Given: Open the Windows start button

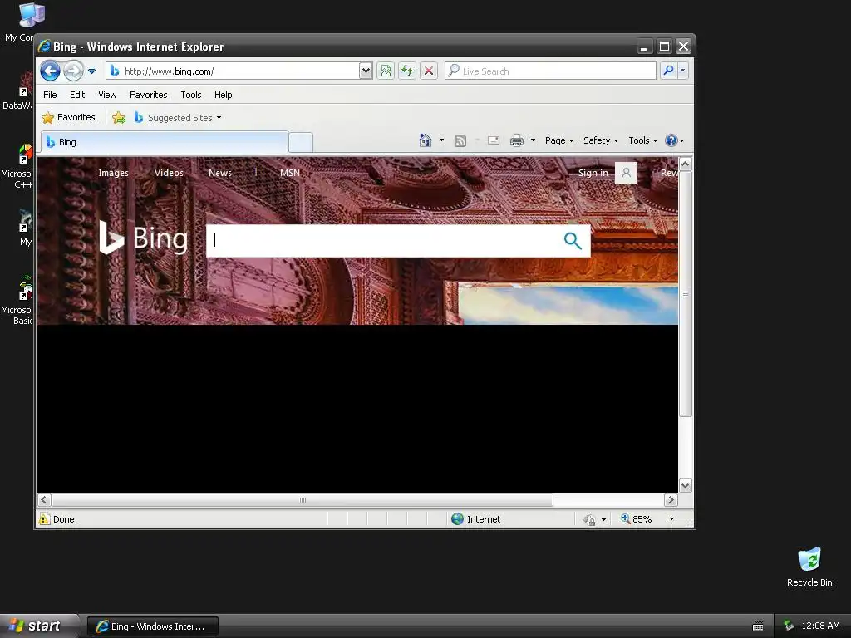Looking at the screenshot, I should (38, 626).
